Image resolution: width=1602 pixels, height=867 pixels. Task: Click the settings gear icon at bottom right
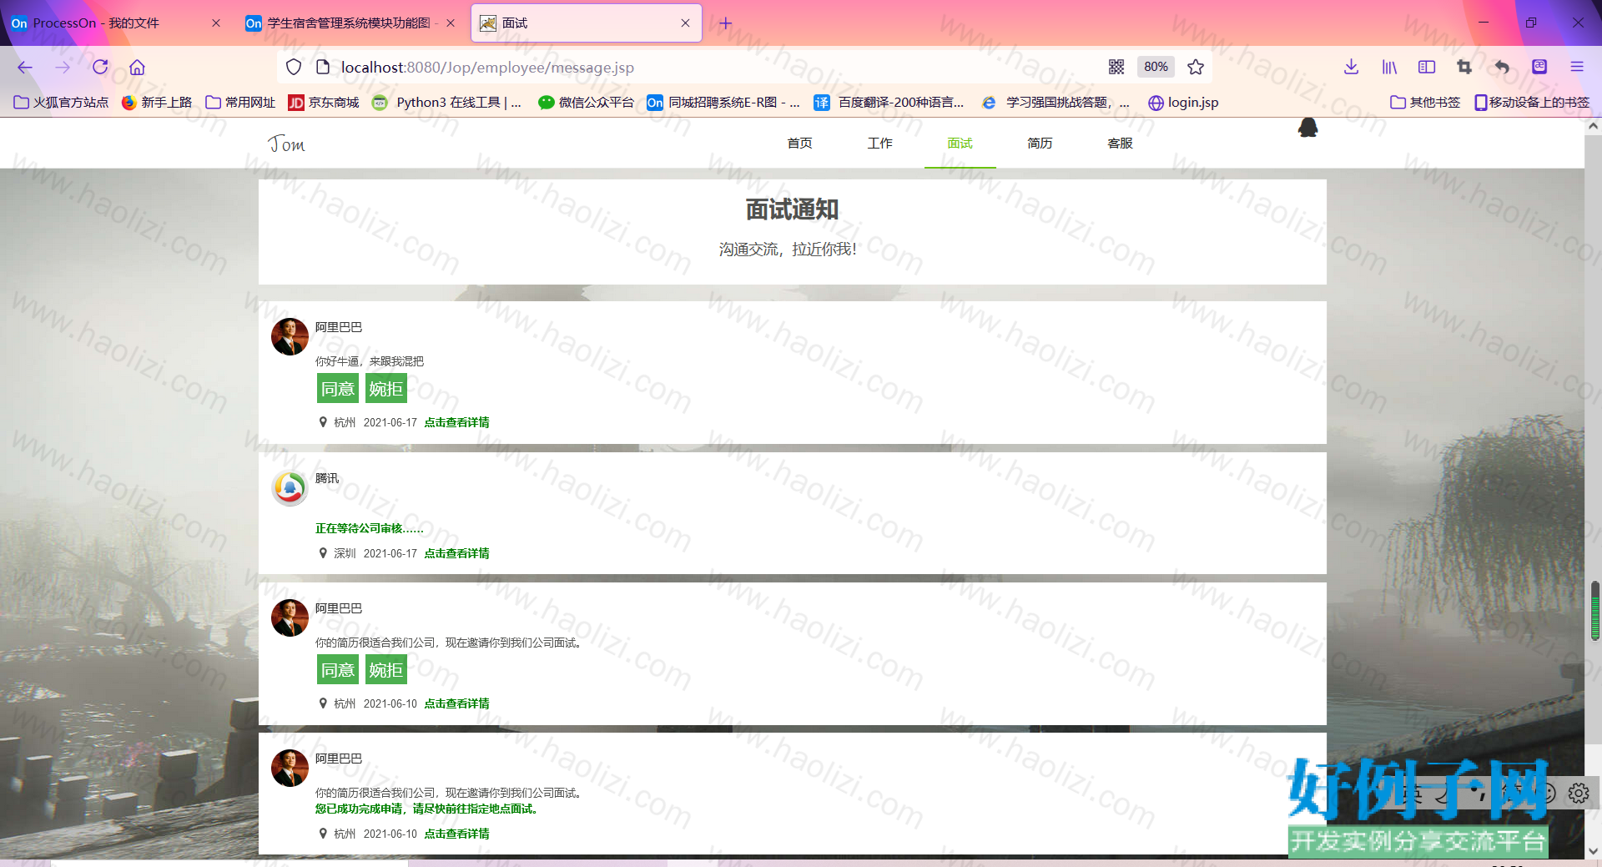pos(1579,793)
